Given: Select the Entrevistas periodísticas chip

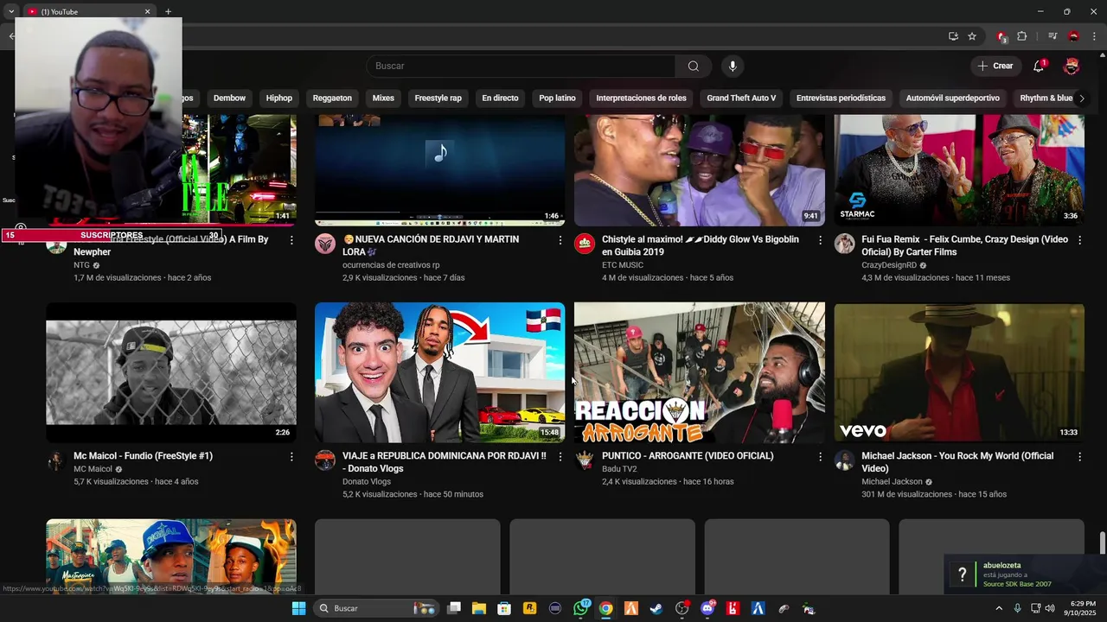Looking at the screenshot, I should click(x=841, y=98).
